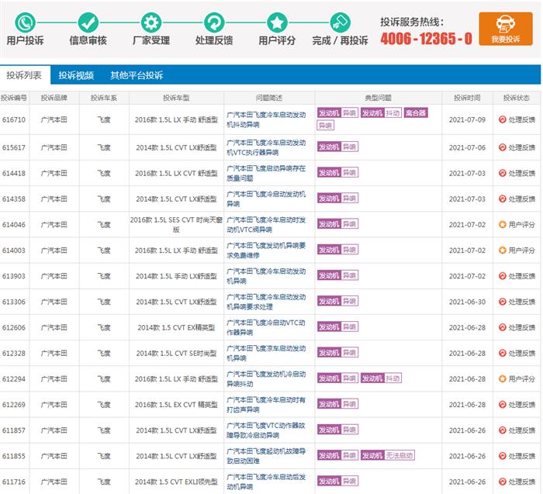Click date 2021-07-09
Screen dimensions: 543x494
point(467,119)
